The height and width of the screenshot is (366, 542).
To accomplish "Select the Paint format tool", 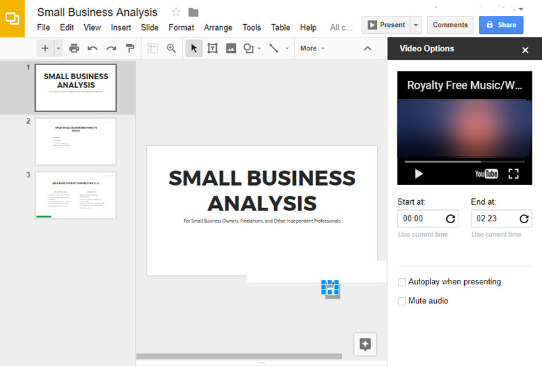I will click(x=130, y=48).
